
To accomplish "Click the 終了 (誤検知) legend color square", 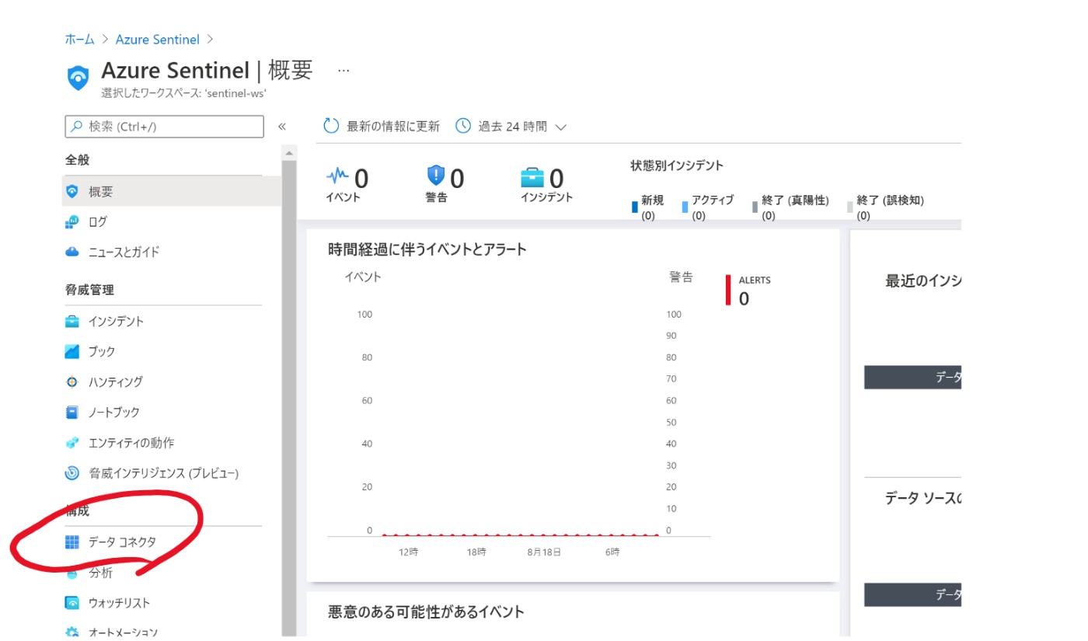I will click(x=849, y=207).
